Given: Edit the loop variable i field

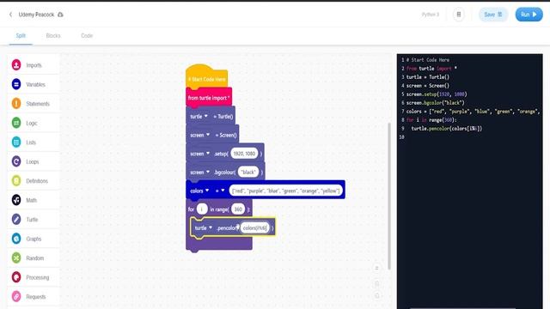Looking at the screenshot, I should (202, 209).
